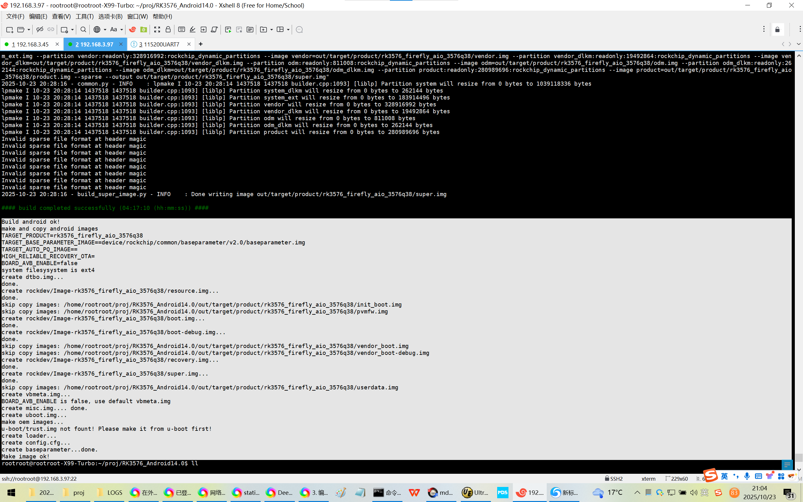
Task: Open the Windows Start button
Action: point(11,492)
